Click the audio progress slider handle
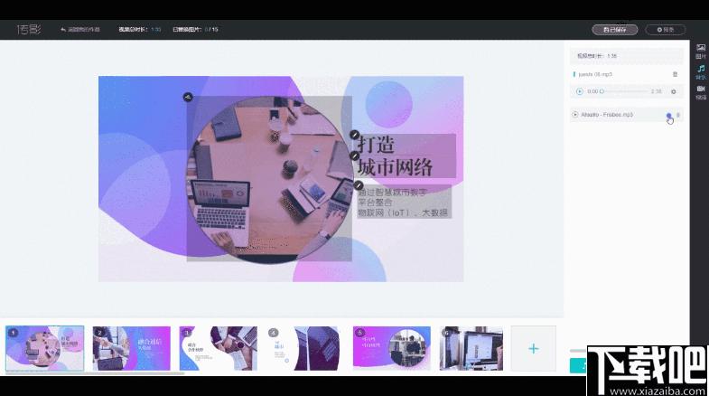Screen dimensions: 709x396 (x=602, y=91)
